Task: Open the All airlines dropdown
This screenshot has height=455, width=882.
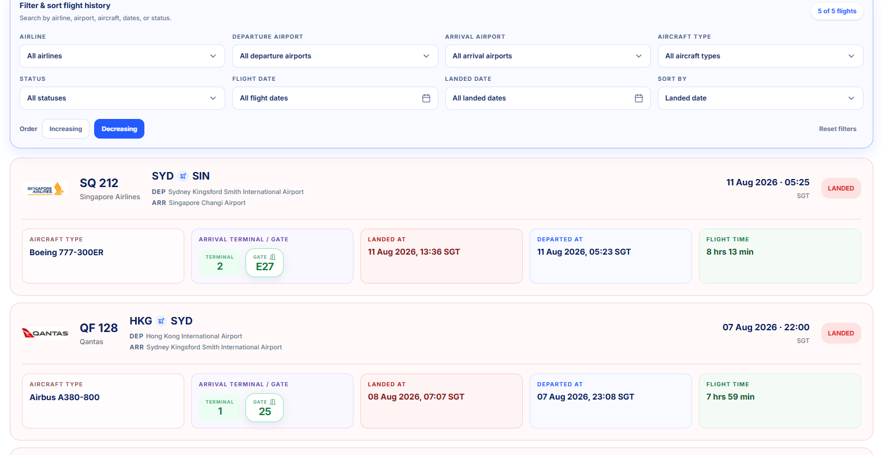Action: click(122, 56)
